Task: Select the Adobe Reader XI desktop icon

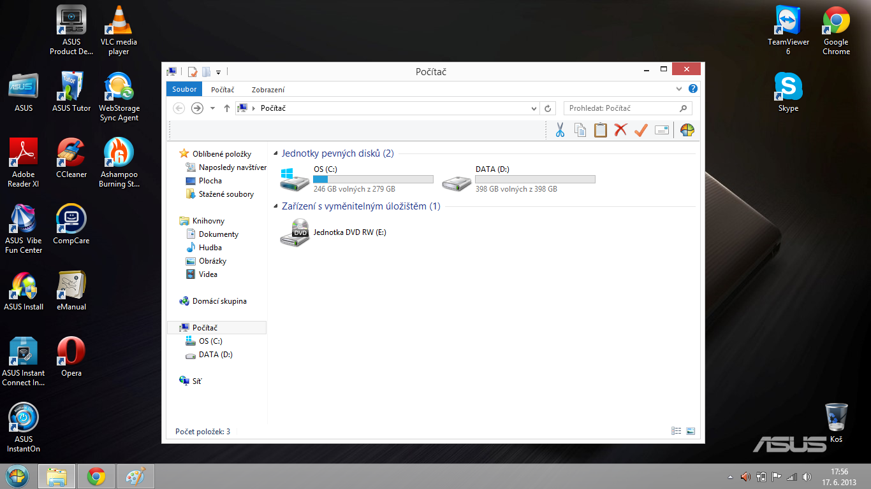Action: 24,163
